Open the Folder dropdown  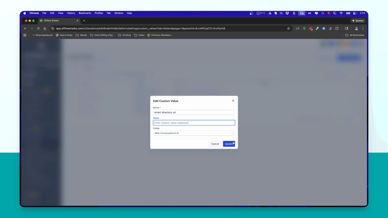194,133
